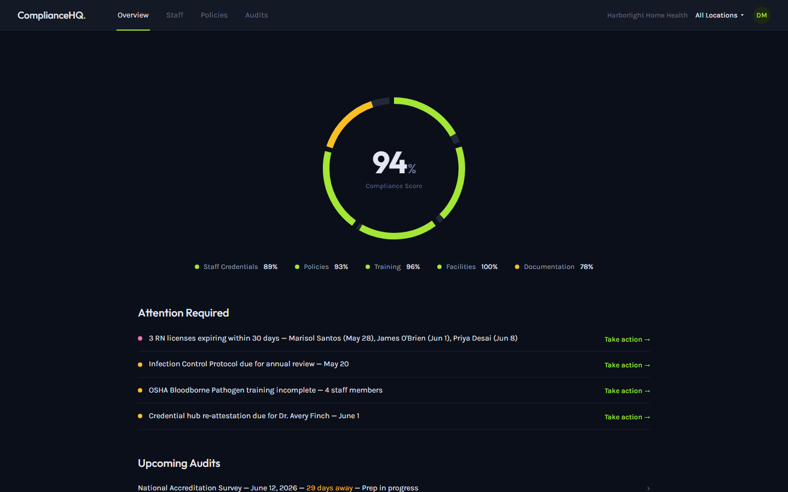Click the orange dot beside Credential hub alert
Image resolution: width=788 pixels, height=492 pixels.
[140, 416]
